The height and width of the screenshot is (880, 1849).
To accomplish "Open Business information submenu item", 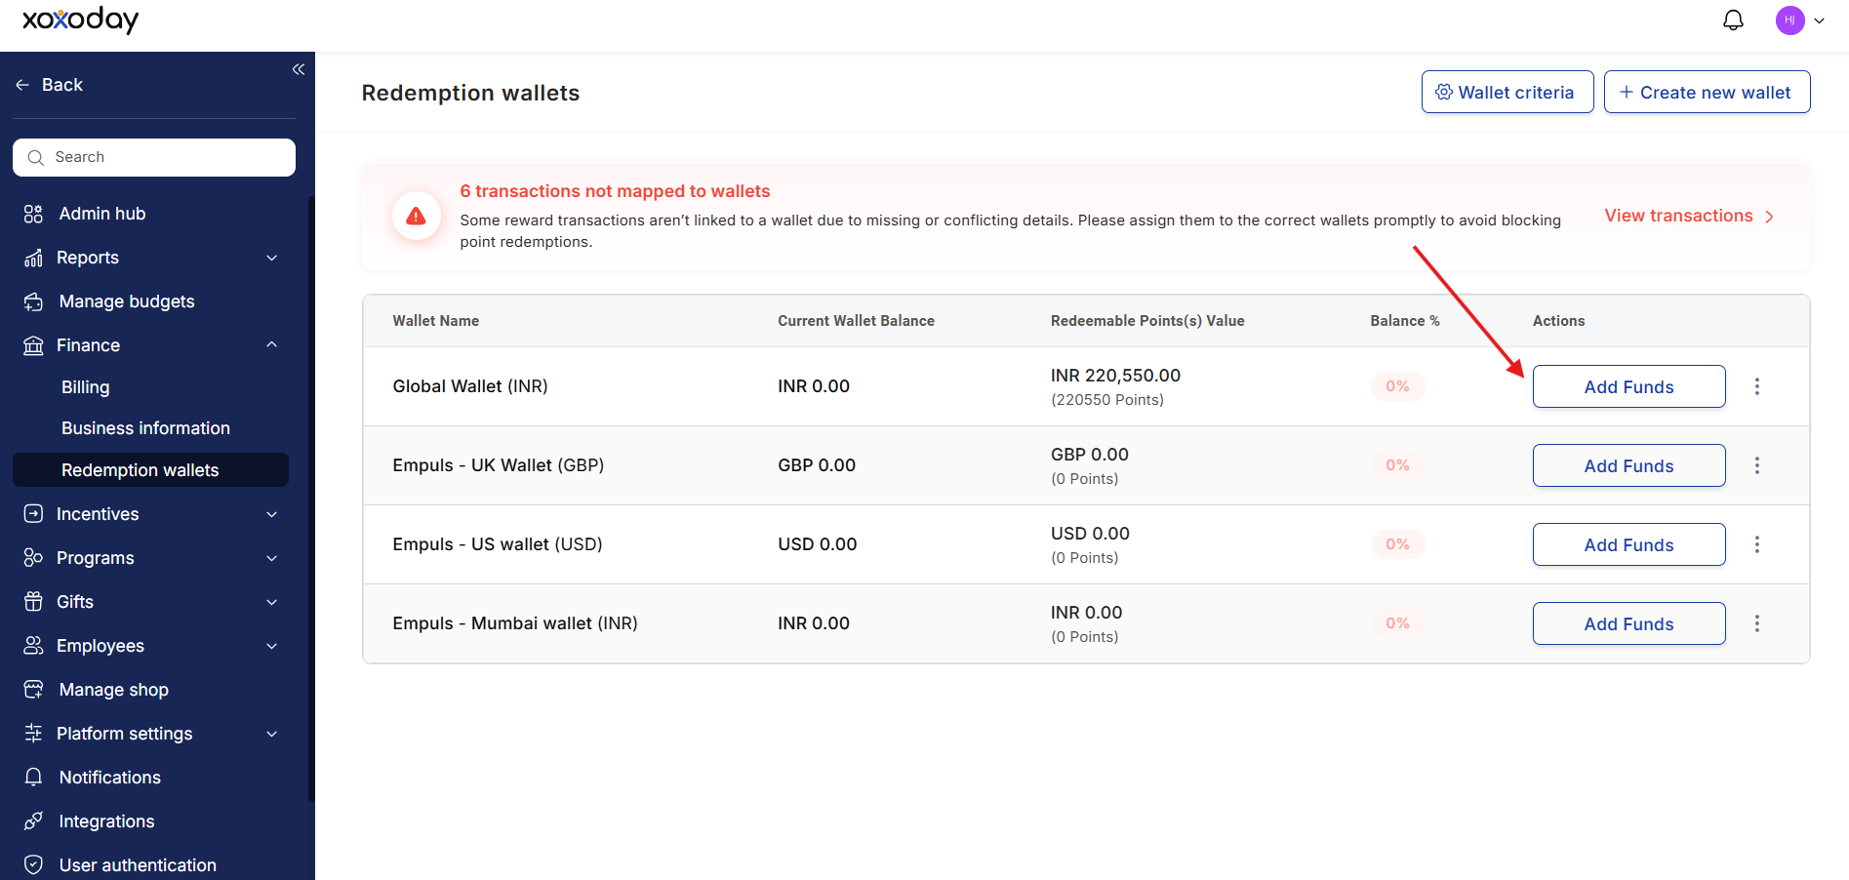I will (x=145, y=428).
